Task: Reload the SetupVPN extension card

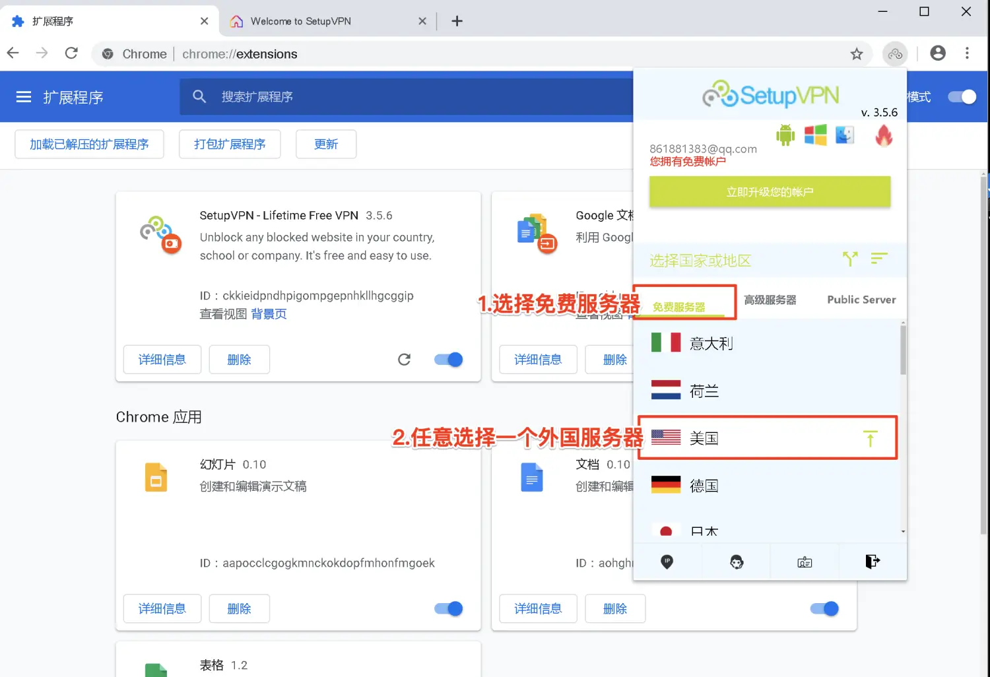Action: pyautogui.click(x=405, y=360)
